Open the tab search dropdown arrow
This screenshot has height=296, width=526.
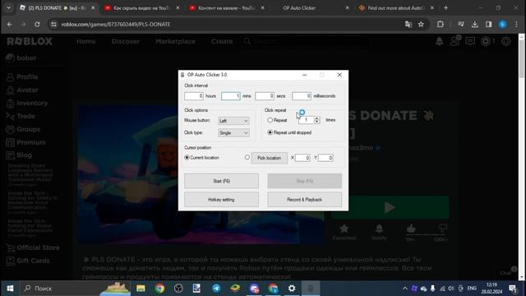(x=8, y=7)
